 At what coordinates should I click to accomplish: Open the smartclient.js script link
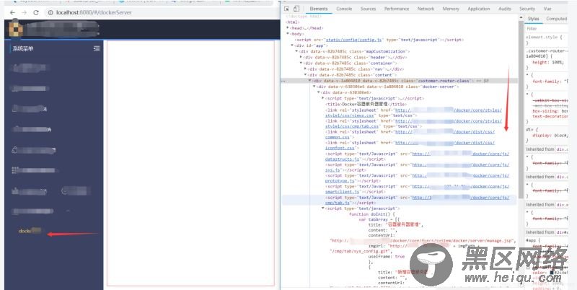point(342,192)
